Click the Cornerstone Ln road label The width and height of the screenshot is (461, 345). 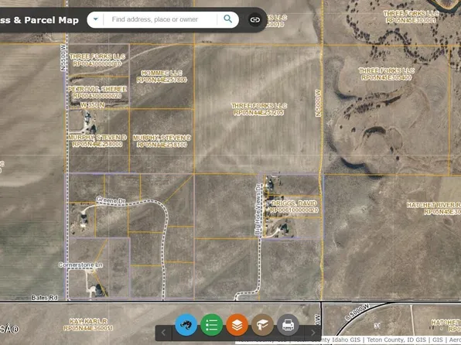pyautogui.click(x=80, y=265)
